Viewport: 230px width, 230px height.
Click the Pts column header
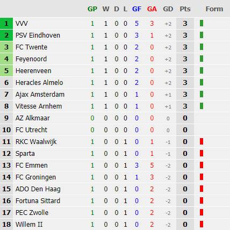185,9
